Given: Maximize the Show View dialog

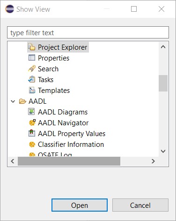Looking at the screenshot, I should coord(134,9).
